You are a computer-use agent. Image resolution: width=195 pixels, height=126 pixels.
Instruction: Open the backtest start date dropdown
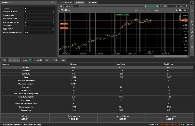click(71, 6)
